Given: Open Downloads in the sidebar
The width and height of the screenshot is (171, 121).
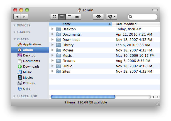Looking at the screenshot, I should pos(31,66).
